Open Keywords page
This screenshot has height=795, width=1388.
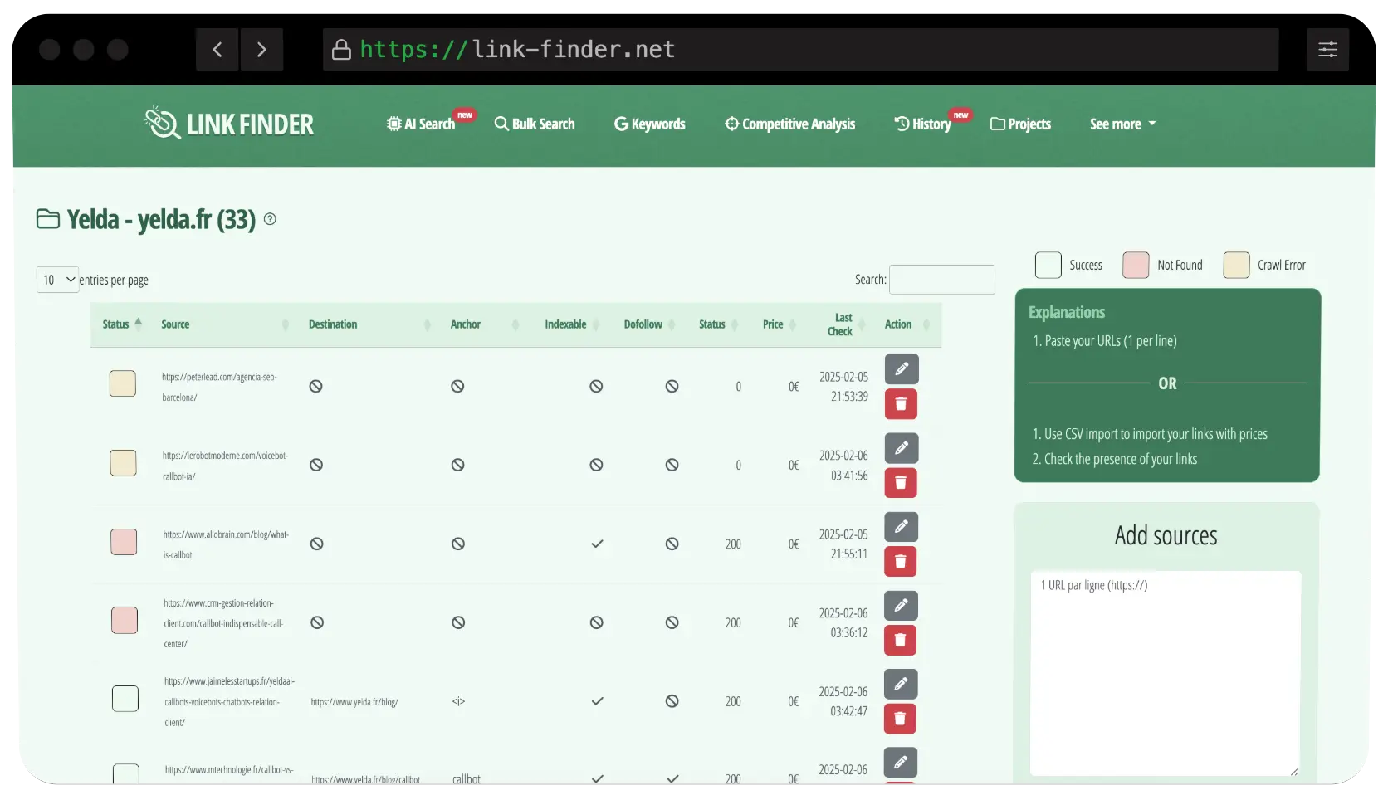(x=650, y=124)
